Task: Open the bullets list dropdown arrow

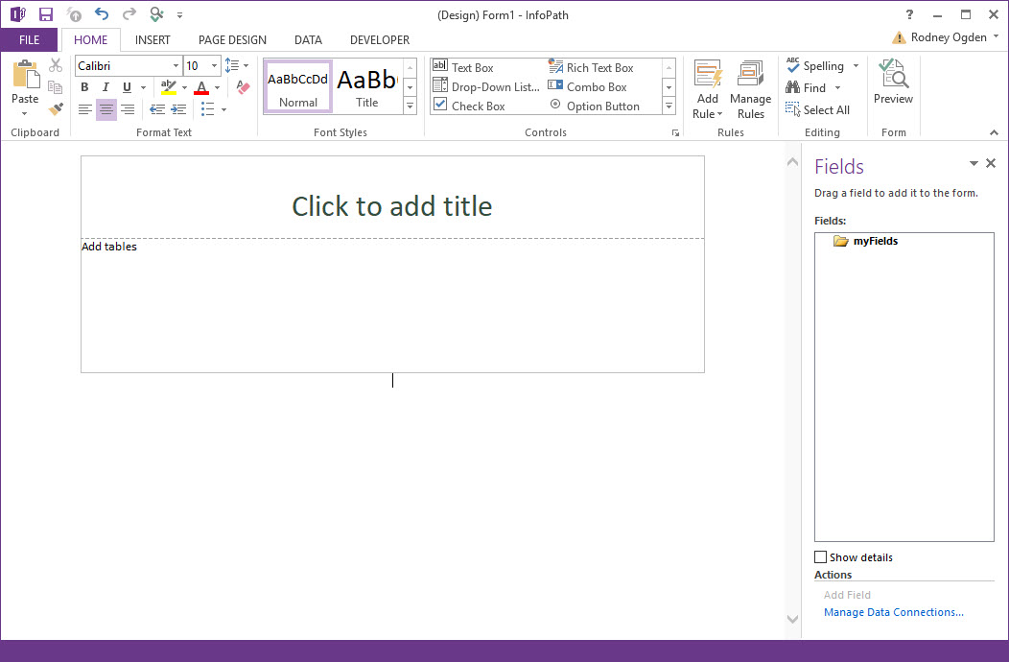Action: pos(223,110)
